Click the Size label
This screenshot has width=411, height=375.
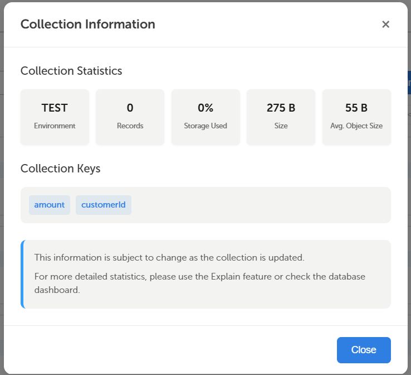click(x=281, y=126)
